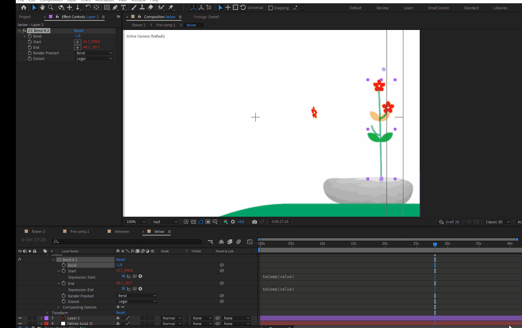Viewport: 522px width, 328px height.
Task: Click the expression graph icon for End
Action: (129, 289)
